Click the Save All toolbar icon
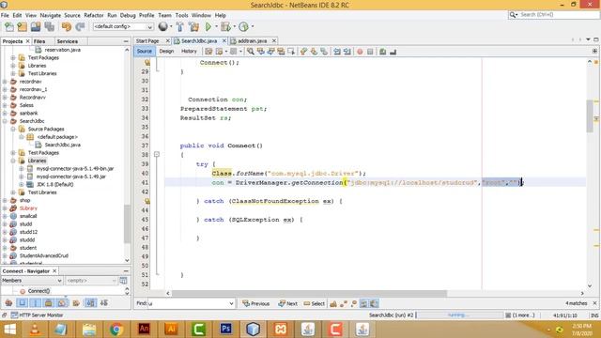Screen dimensions: 601x338 [50, 26]
